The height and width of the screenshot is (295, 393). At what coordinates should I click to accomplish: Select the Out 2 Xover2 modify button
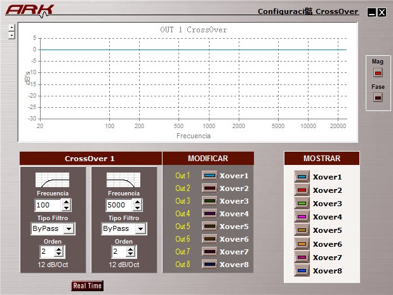click(x=210, y=188)
